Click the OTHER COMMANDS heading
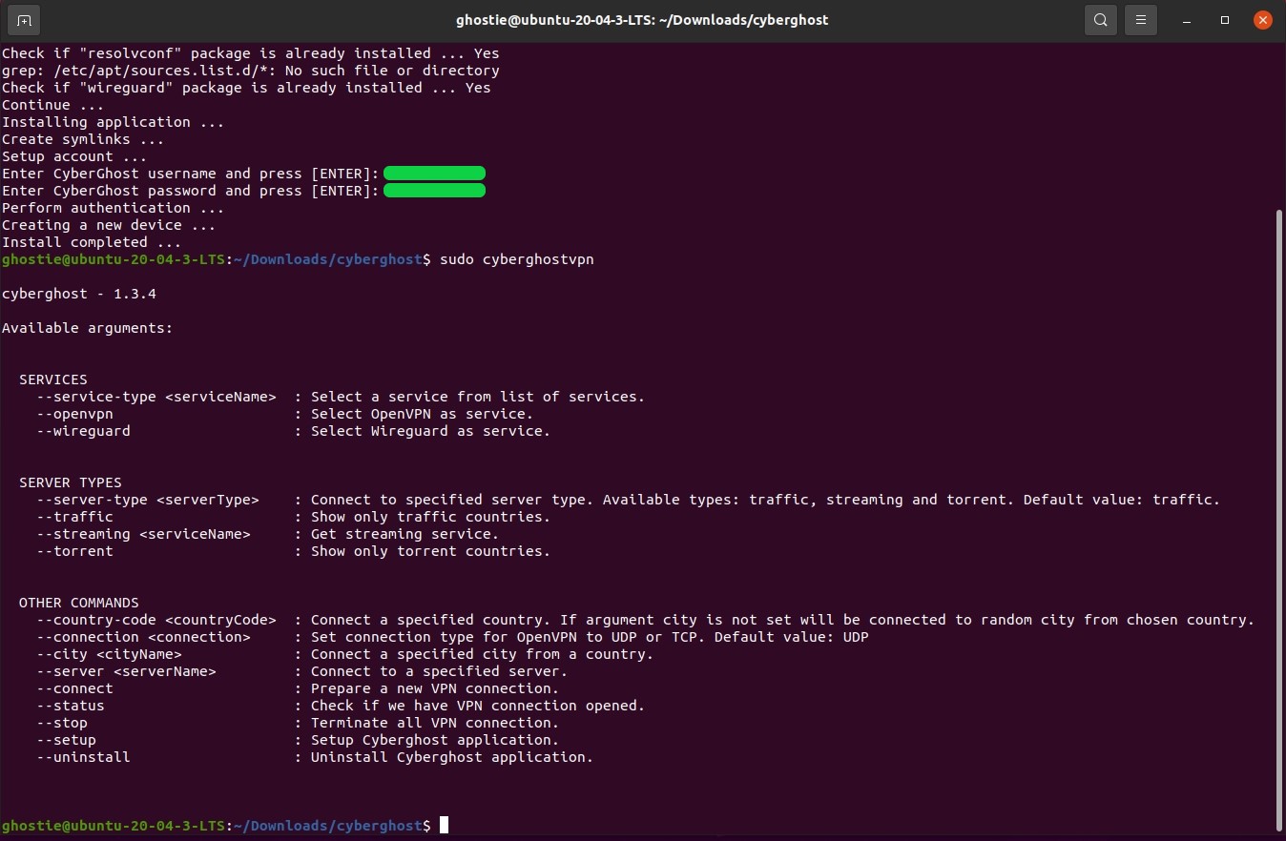The width and height of the screenshot is (1286, 841). click(79, 603)
